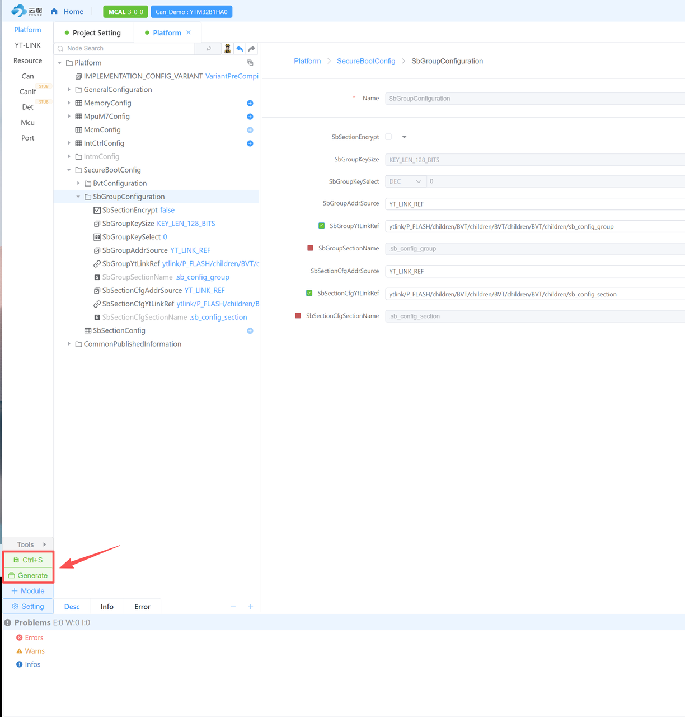
Task: Toggle SbSectionEncrypt checkbox icon in the tree
Action: tap(97, 211)
